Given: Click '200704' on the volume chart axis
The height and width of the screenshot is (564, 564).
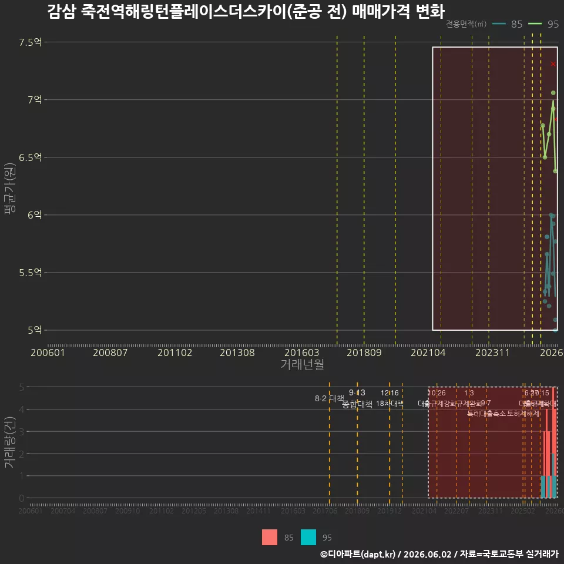Looking at the screenshot, I should point(63,511).
